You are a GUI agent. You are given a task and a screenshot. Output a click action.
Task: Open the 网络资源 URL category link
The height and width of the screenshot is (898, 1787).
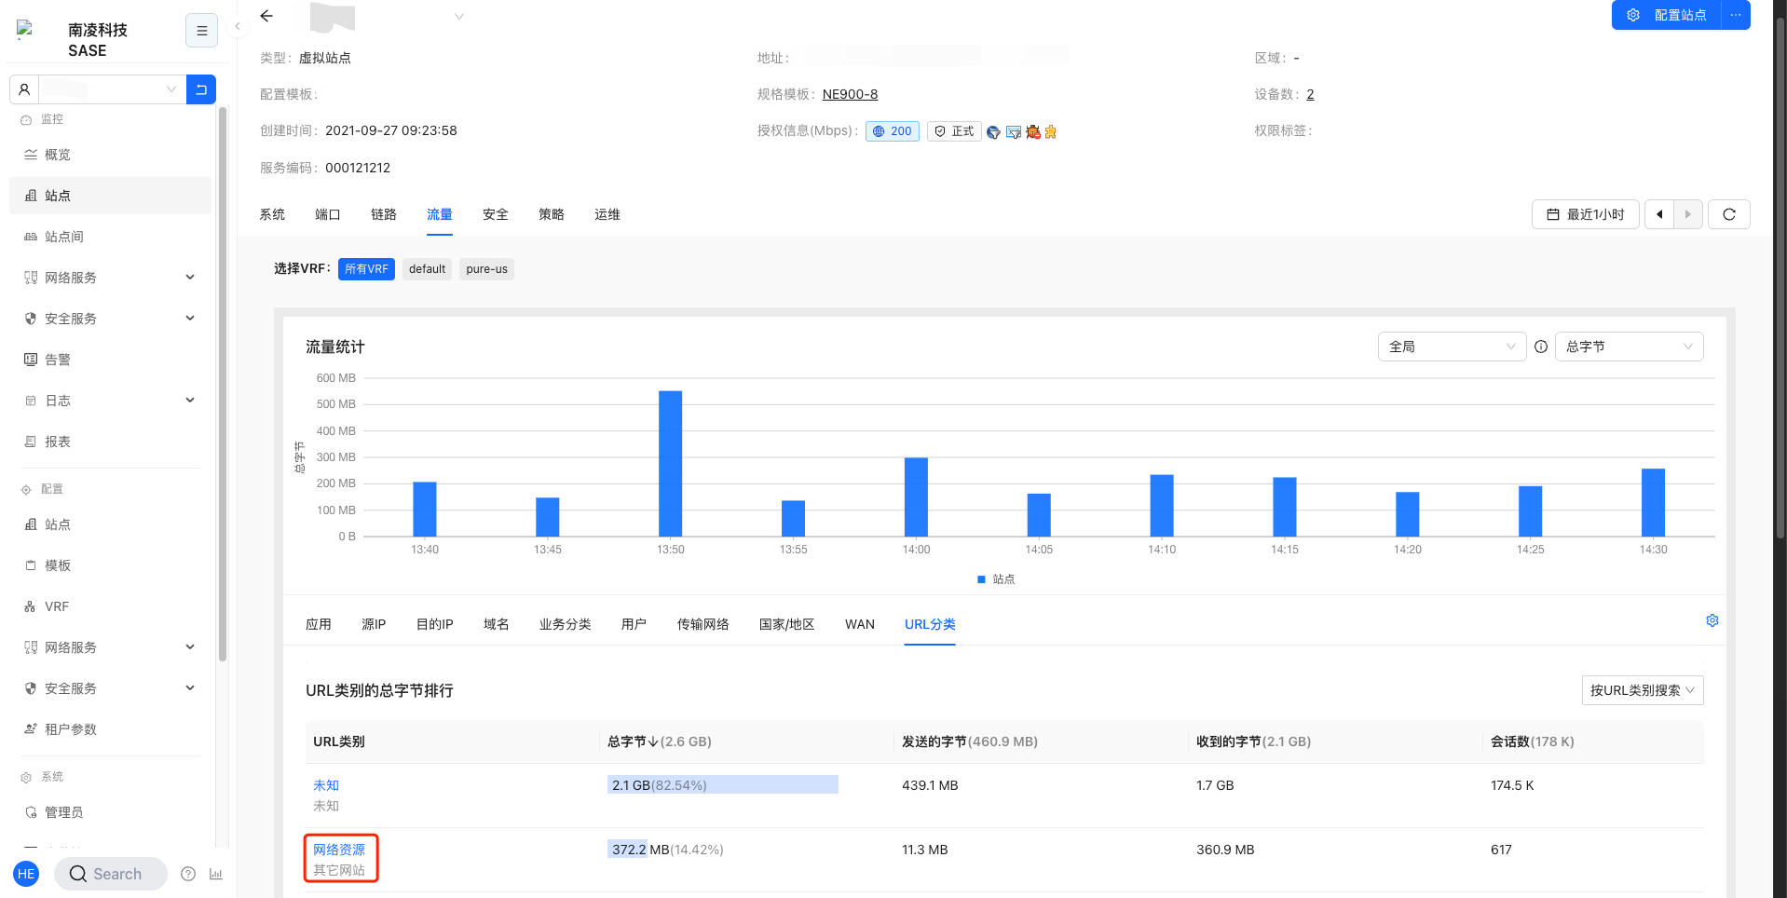339,850
